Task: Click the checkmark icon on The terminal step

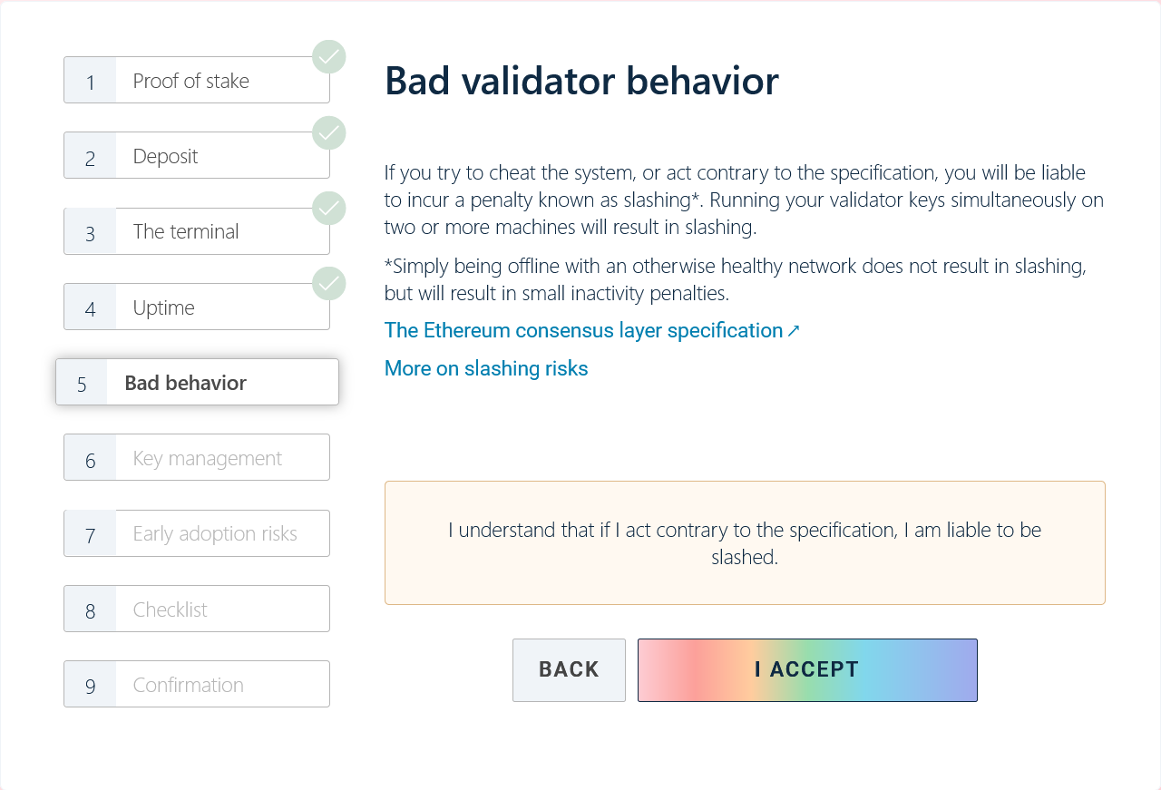Action: pyautogui.click(x=329, y=209)
